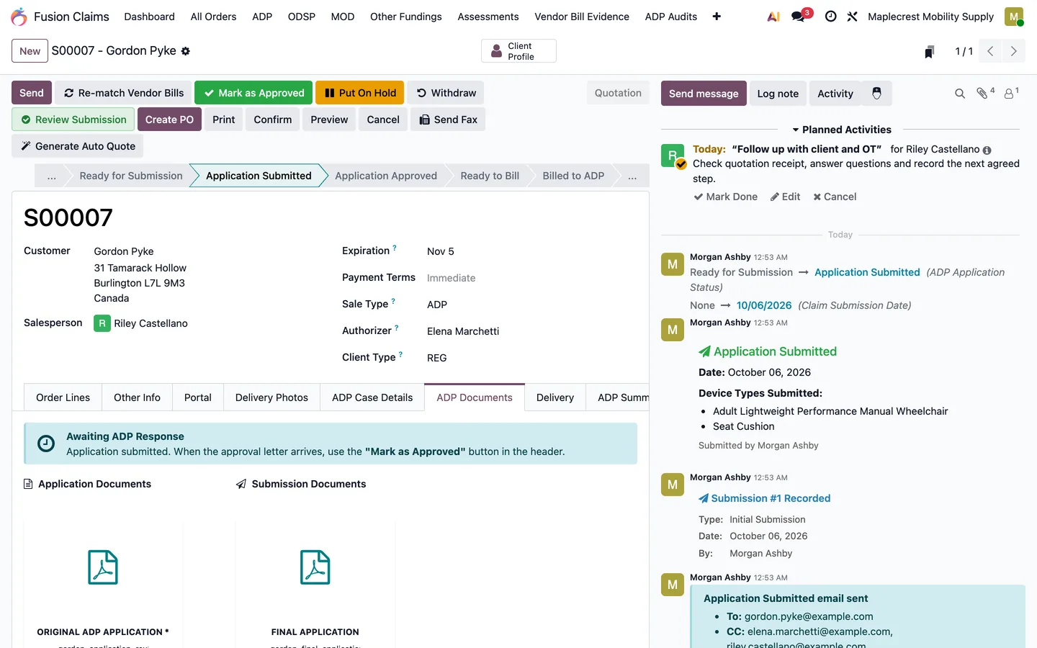Open the user avatar menu

click(1014, 17)
